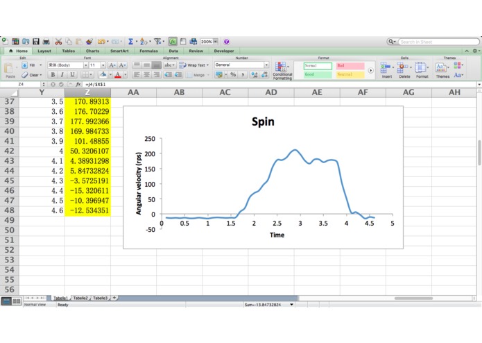Open the zoom 200% dropdown
This screenshot has width=482, height=343.
click(216, 42)
